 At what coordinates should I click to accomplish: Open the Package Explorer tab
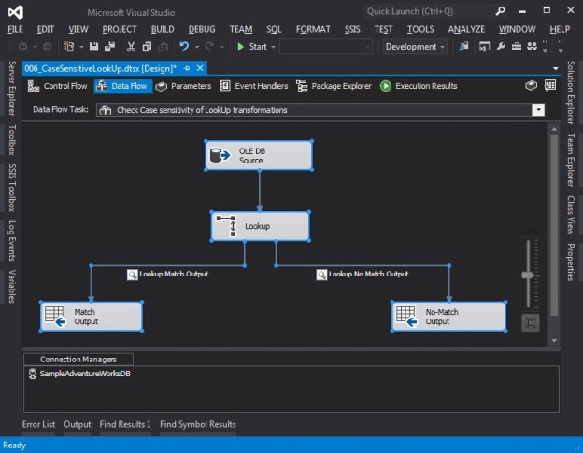click(334, 86)
